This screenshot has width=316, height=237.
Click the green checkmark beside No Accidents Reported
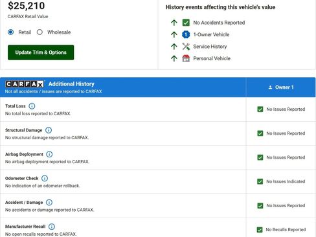(x=186, y=23)
